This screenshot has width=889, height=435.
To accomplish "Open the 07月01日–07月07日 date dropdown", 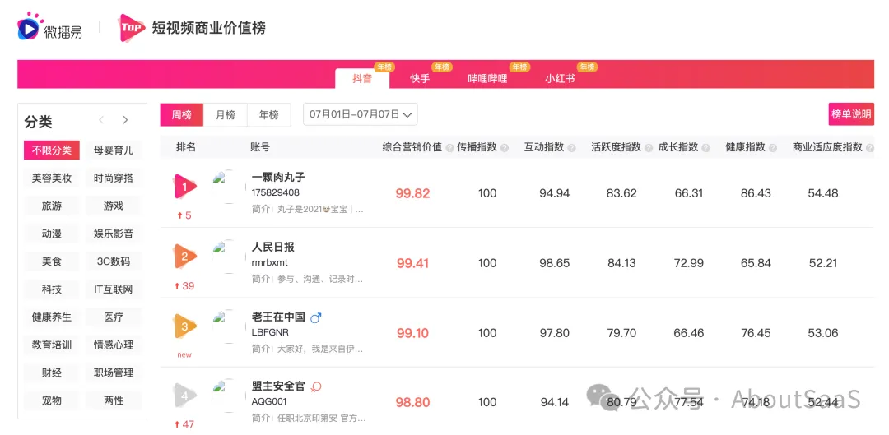I will tap(361, 115).
